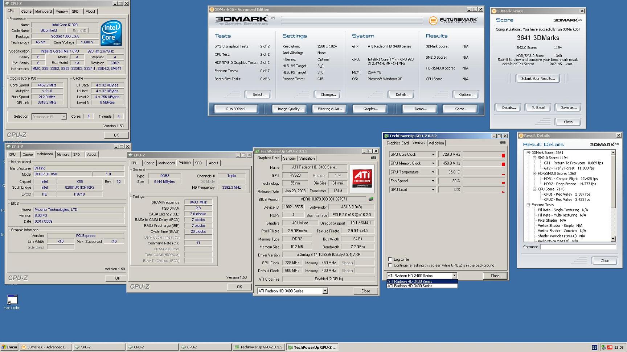Screen dimensions: 627x352
Task: Open the GPU selector dropdown in GPU-Z Graphics Card window
Action: pyautogui.click(x=325, y=291)
